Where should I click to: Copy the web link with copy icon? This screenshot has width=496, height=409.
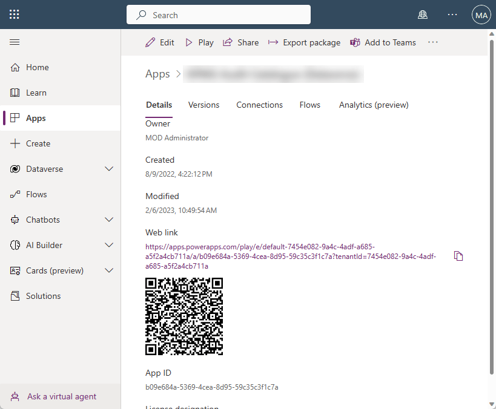click(458, 256)
